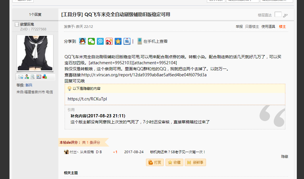The width and height of the screenshot is (304, 179).
Task: Open user profile 欲望厉鬼
Action: [x=27, y=24]
